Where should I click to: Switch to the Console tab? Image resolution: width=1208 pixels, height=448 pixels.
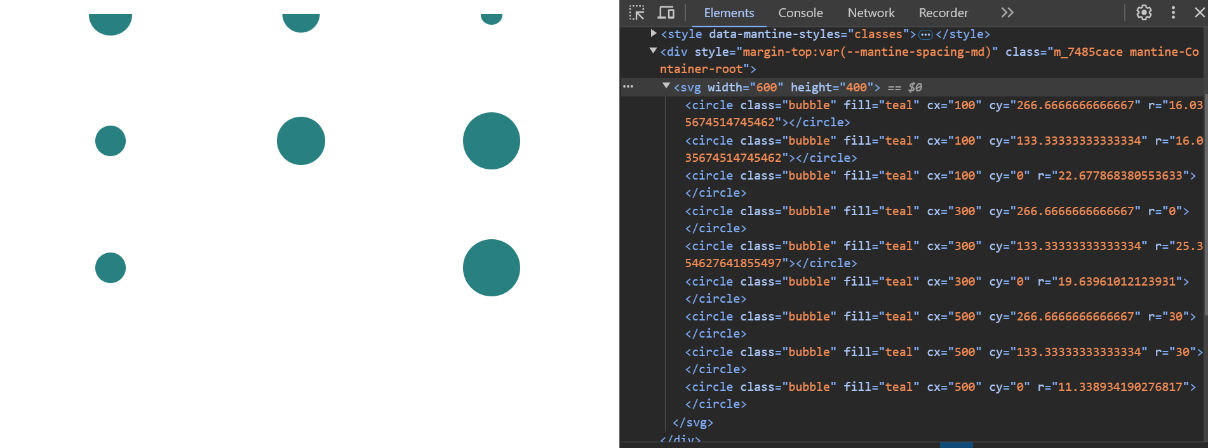(800, 13)
